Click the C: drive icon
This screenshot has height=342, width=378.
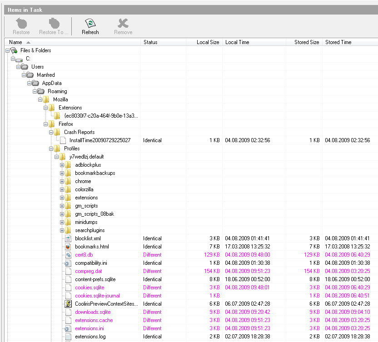[19, 59]
